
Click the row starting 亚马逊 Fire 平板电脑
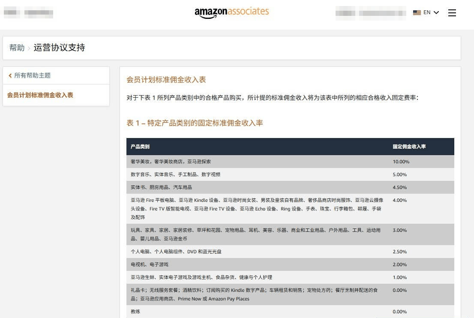click(x=290, y=209)
